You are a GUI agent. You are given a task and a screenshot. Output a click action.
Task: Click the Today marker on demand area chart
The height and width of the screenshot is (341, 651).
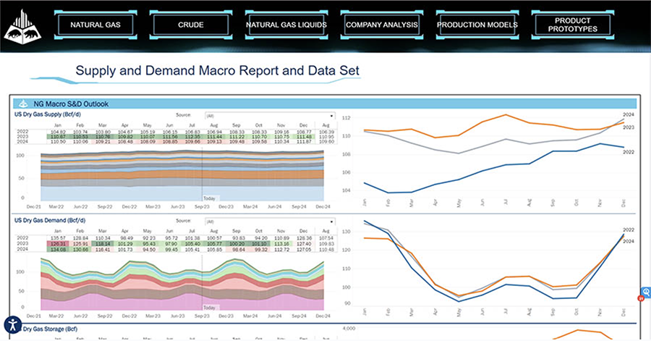[x=210, y=308]
